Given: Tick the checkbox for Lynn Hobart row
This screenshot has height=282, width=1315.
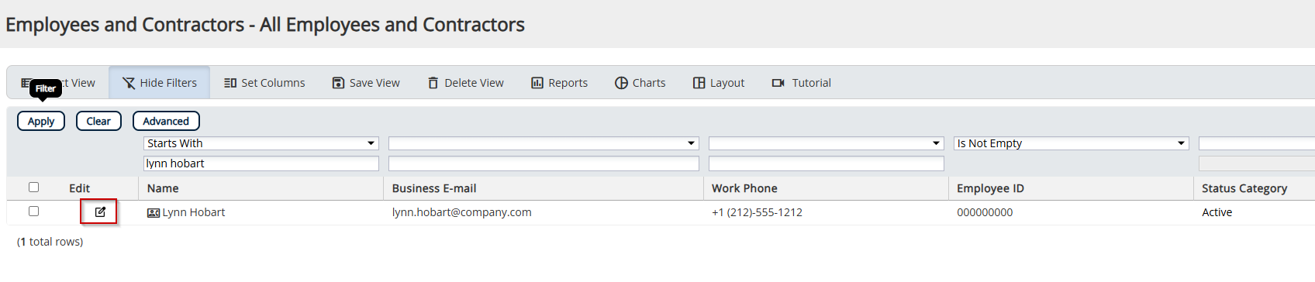Looking at the screenshot, I should 33,211.
